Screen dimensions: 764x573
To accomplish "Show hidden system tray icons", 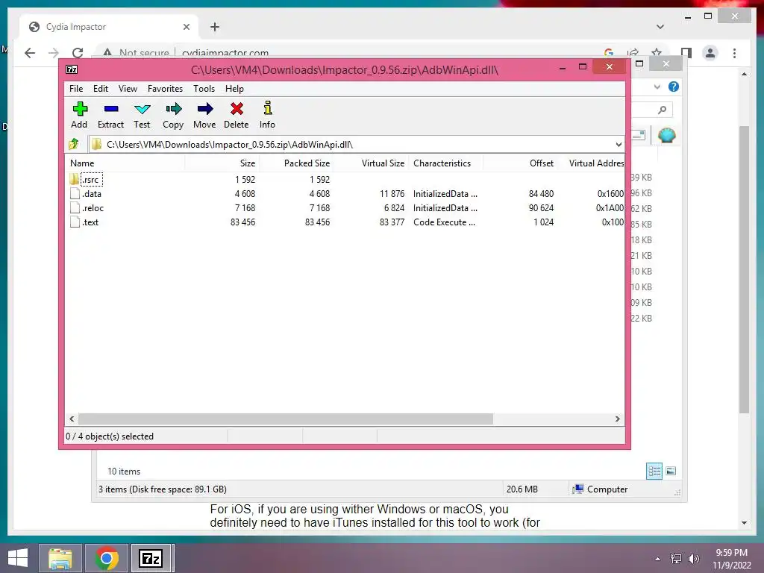I will 657,559.
